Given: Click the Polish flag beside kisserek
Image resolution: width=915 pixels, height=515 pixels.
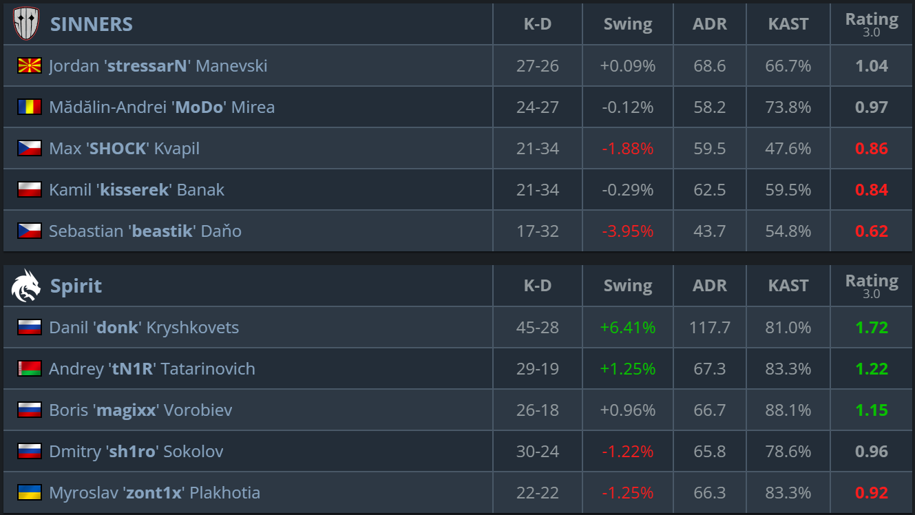Looking at the screenshot, I should pyautogui.click(x=30, y=190).
